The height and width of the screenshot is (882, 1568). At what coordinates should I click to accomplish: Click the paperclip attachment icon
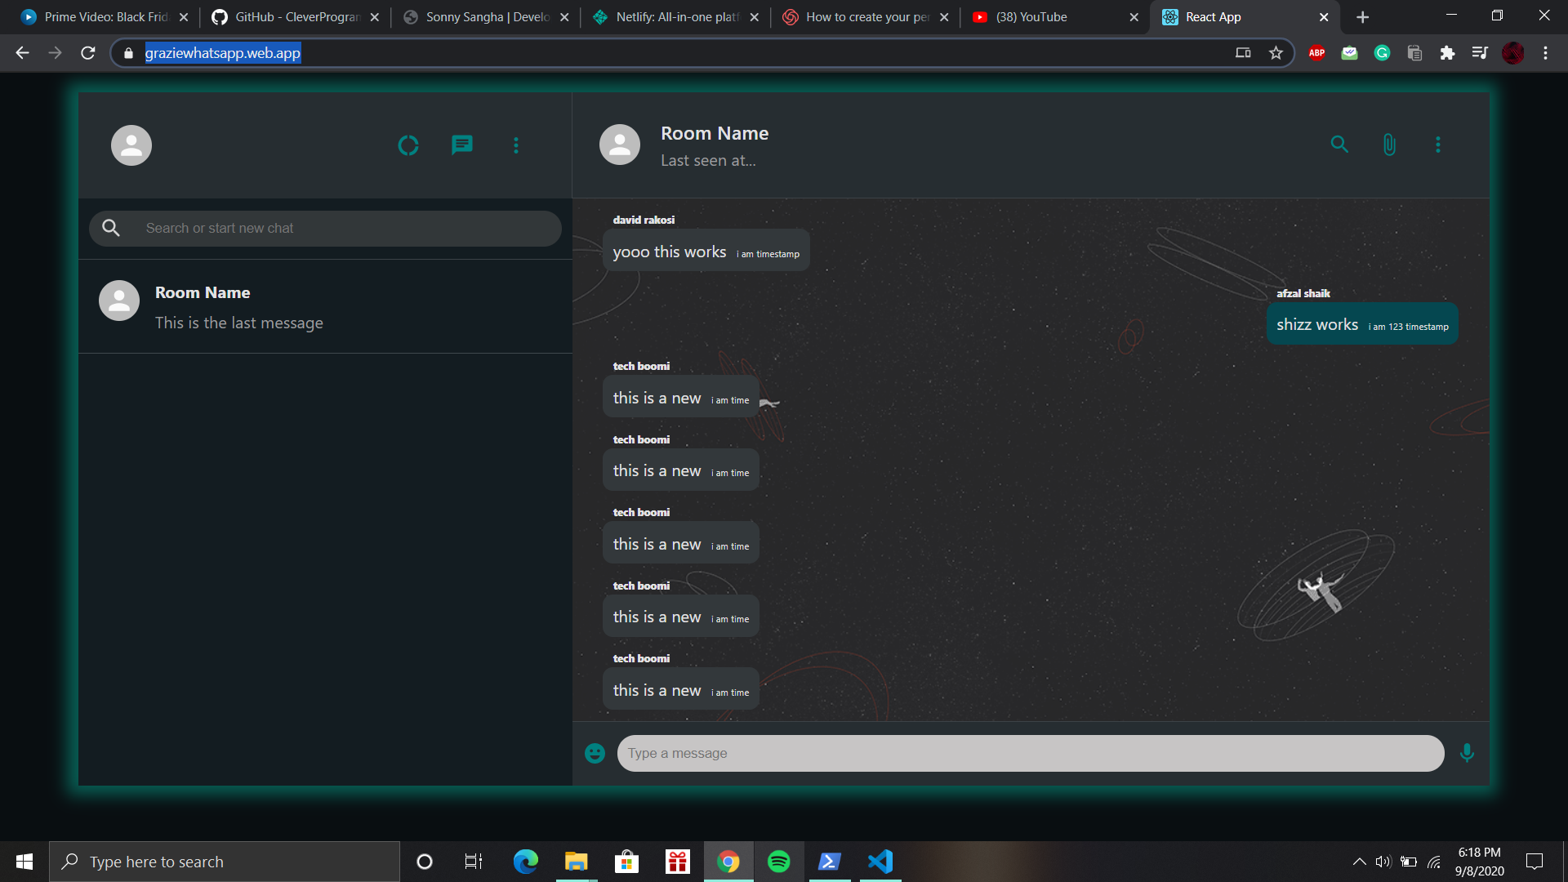[x=1389, y=145]
